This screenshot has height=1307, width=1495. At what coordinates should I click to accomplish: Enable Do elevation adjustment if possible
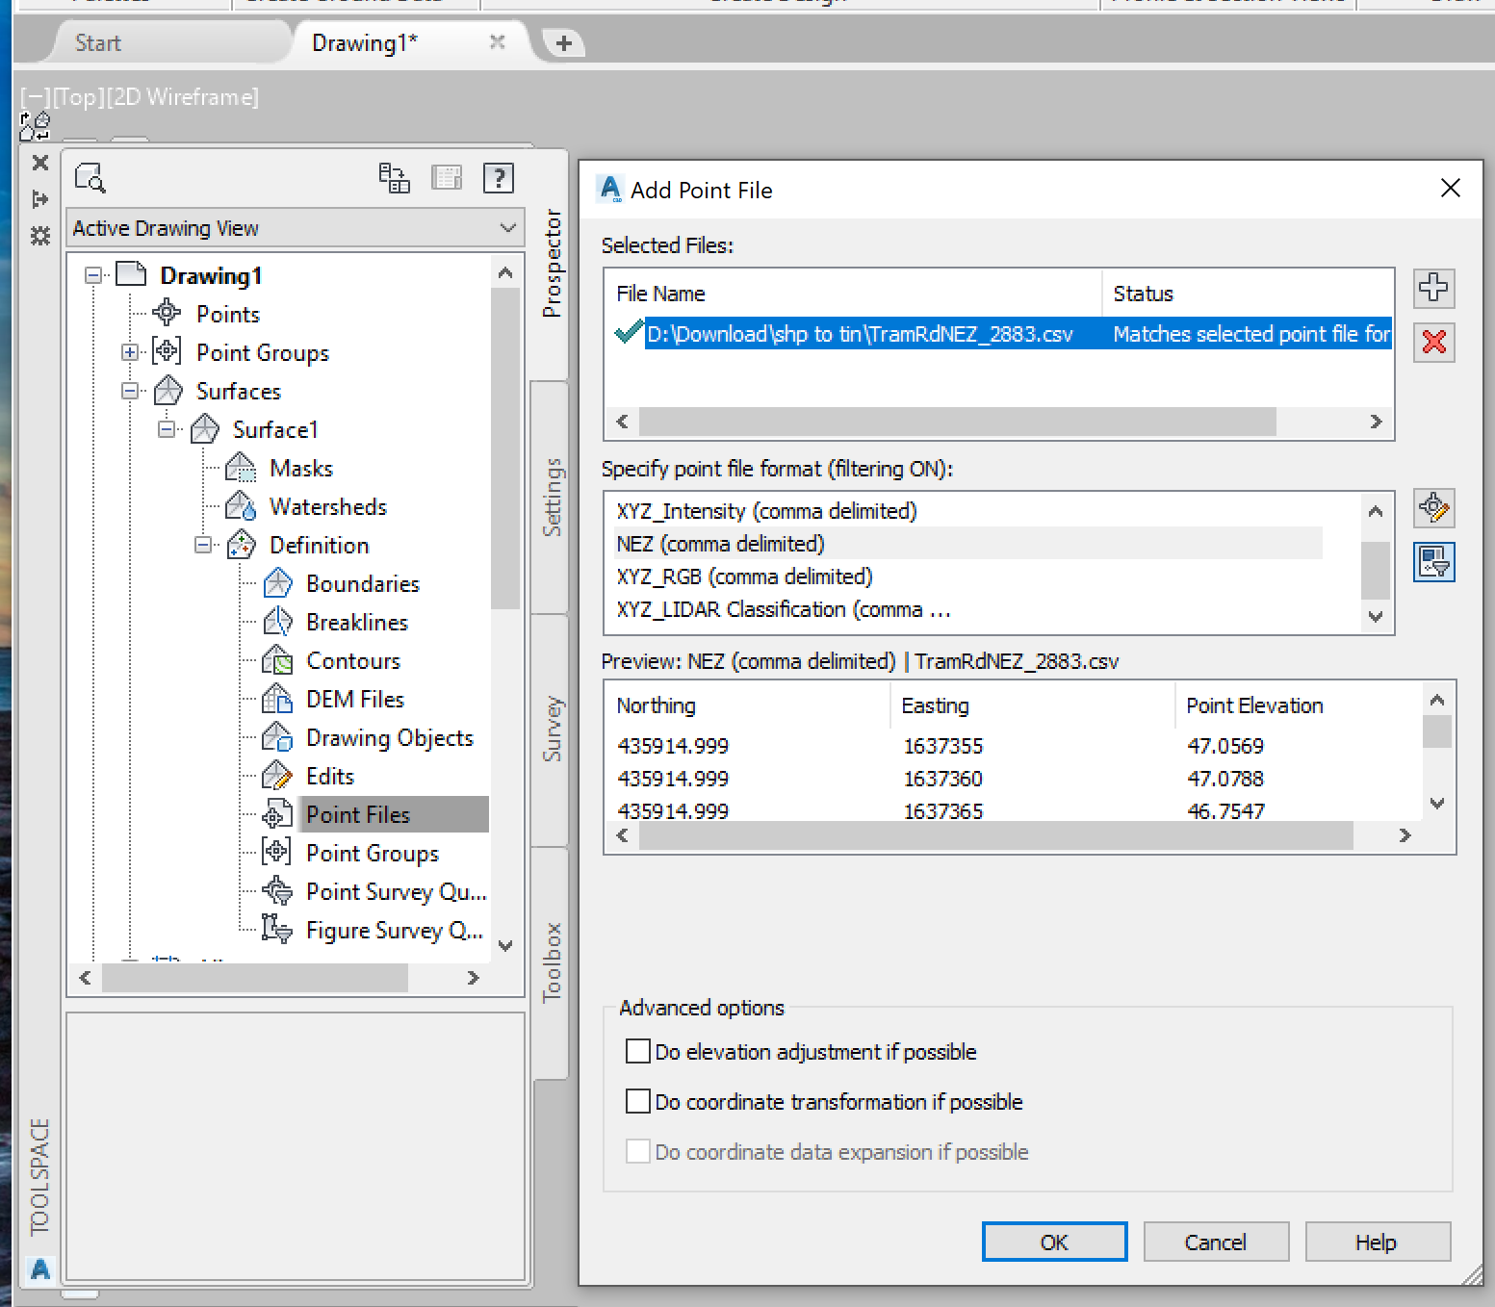tap(637, 1051)
